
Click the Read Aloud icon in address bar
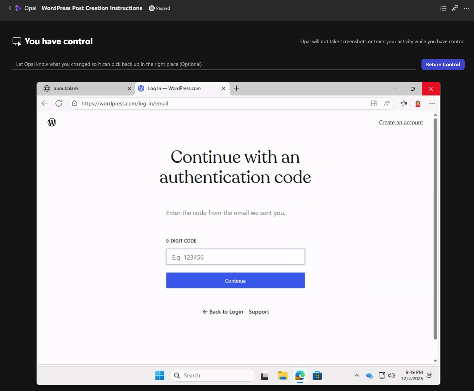click(x=387, y=103)
